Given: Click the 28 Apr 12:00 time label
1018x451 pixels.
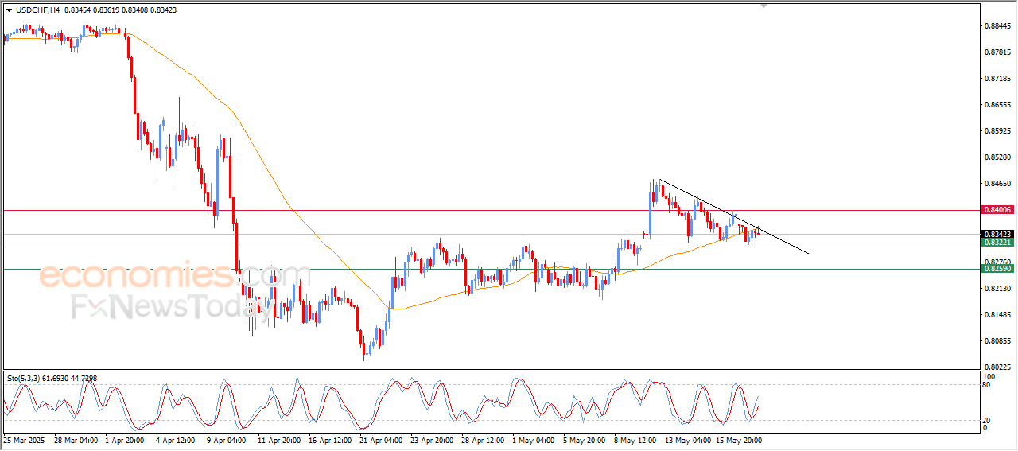Looking at the screenshot, I should [483, 439].
